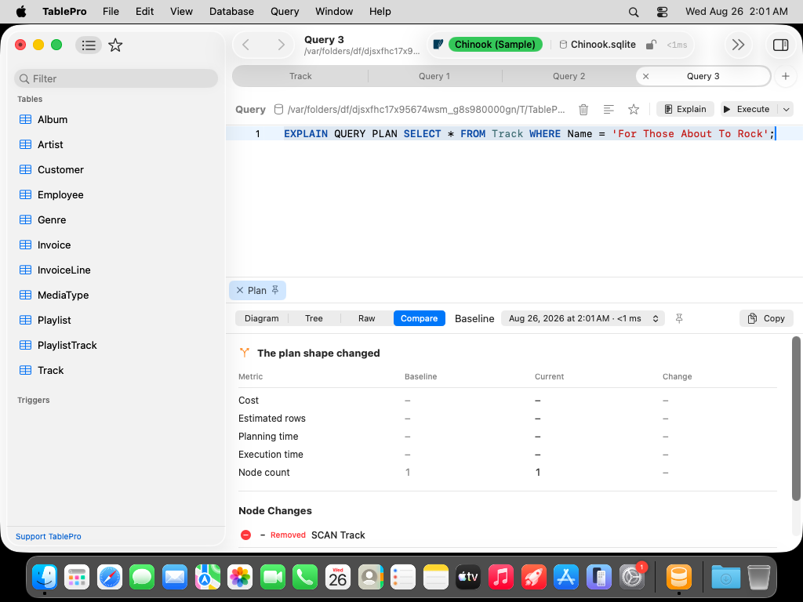Open the Employee table
This screenshot has width=803, height=602.
60,194
